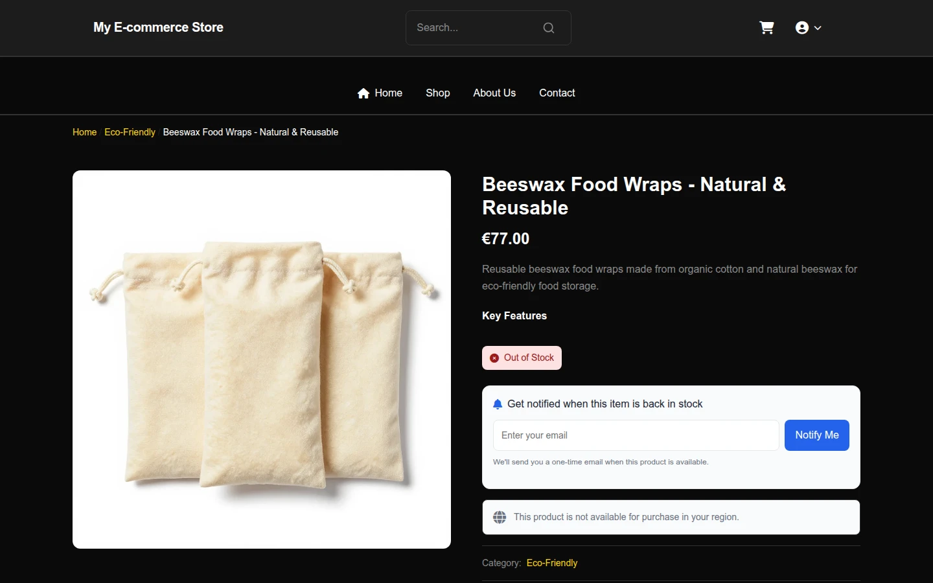Click the search magnifier icon
The height and width of the screenshot is (583, 933).
[x=549, y=28]
